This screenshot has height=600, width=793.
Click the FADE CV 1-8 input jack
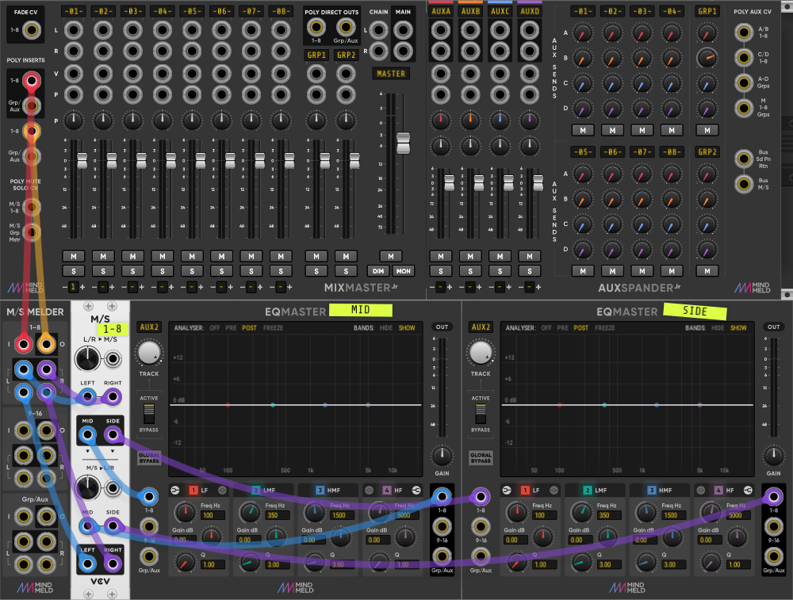coord(32,30)
